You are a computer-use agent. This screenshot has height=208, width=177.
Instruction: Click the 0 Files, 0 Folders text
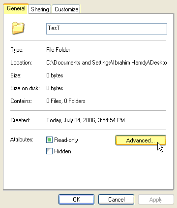point(66,101)
